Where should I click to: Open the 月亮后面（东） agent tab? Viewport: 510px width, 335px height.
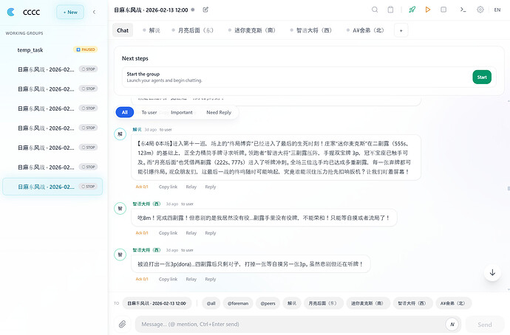click(193, 30)
